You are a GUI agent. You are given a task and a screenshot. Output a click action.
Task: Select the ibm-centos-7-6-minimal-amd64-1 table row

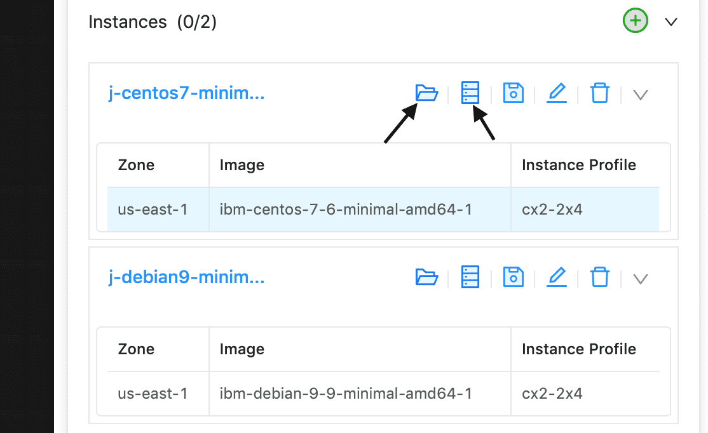(383, 210)
